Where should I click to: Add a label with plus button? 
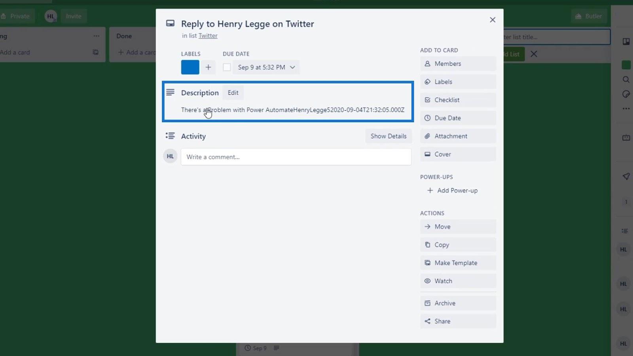tap(208, 67)
